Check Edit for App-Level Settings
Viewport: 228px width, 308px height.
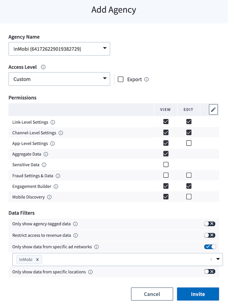coord(189,143)
